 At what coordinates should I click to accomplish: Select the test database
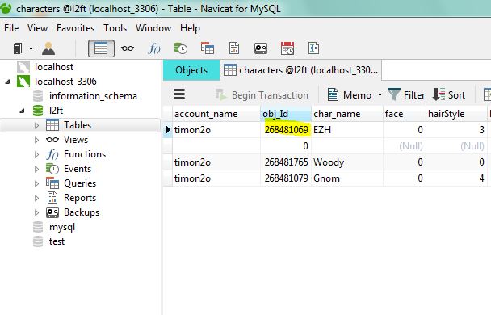point(57,241)
